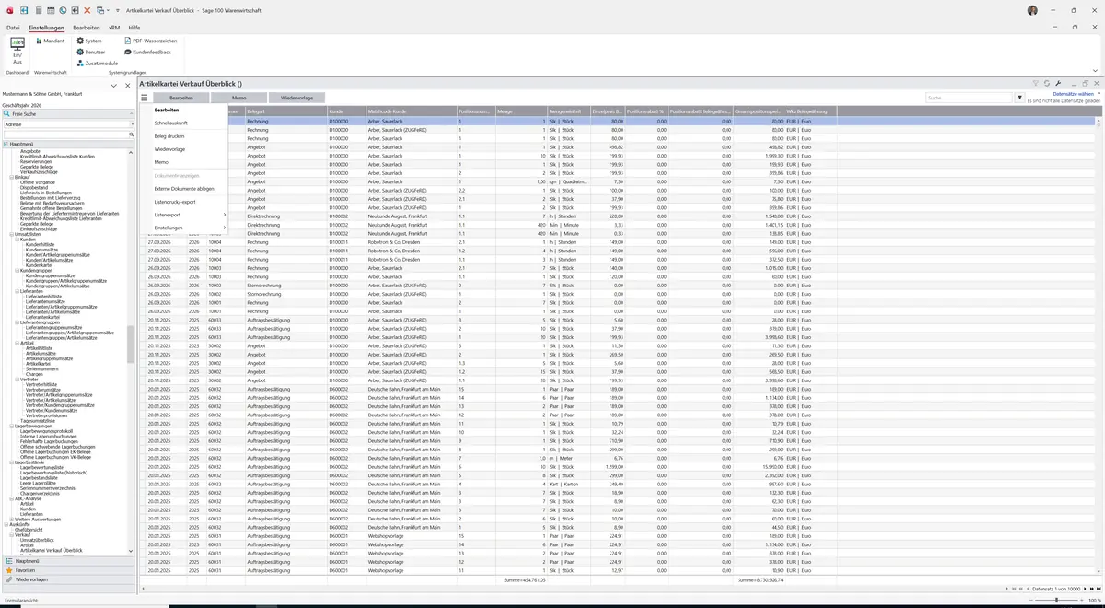Collapse the navigation panel chevron

click(x=113, y=85)
